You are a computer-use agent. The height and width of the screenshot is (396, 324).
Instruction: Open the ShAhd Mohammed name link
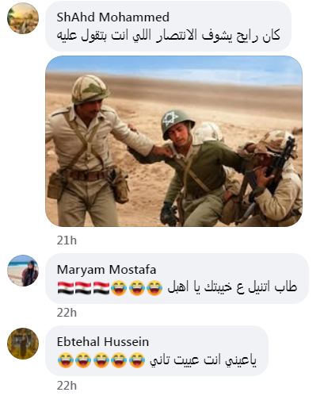pyautogui.click(x=113, y=17)
